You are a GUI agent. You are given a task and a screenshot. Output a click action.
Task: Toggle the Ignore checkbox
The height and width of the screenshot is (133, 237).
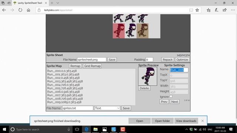click(171, 96)
